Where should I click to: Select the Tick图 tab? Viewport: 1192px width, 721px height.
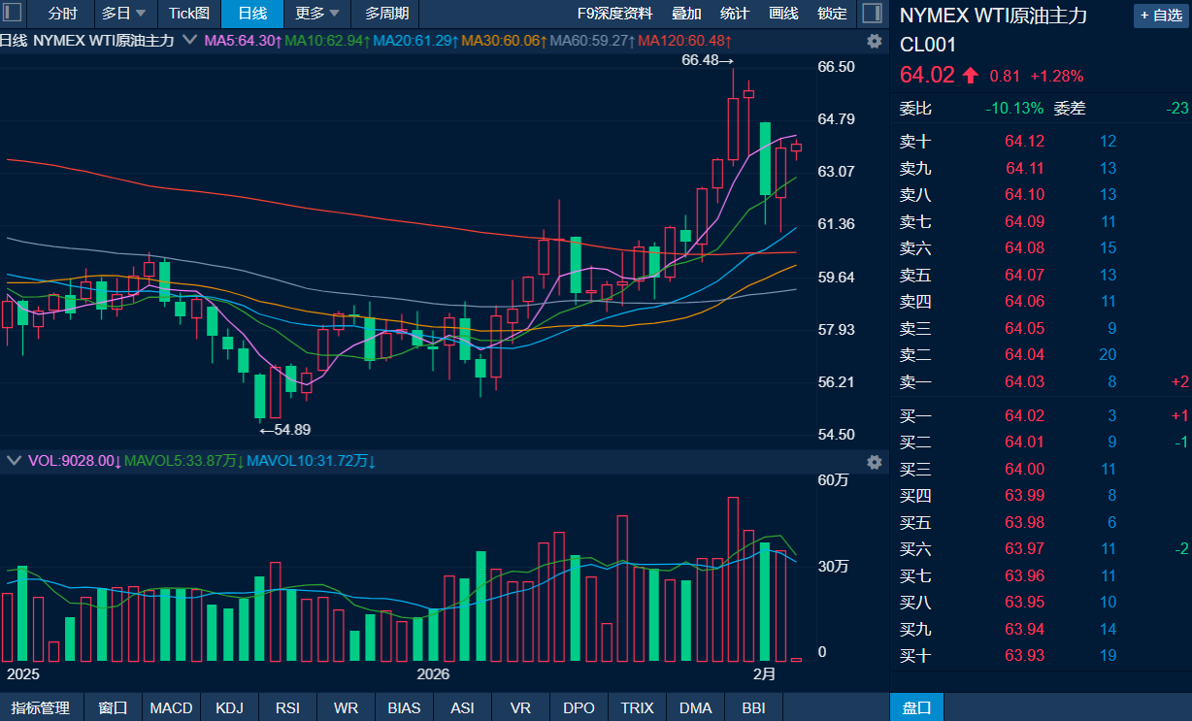coord(188,14)
